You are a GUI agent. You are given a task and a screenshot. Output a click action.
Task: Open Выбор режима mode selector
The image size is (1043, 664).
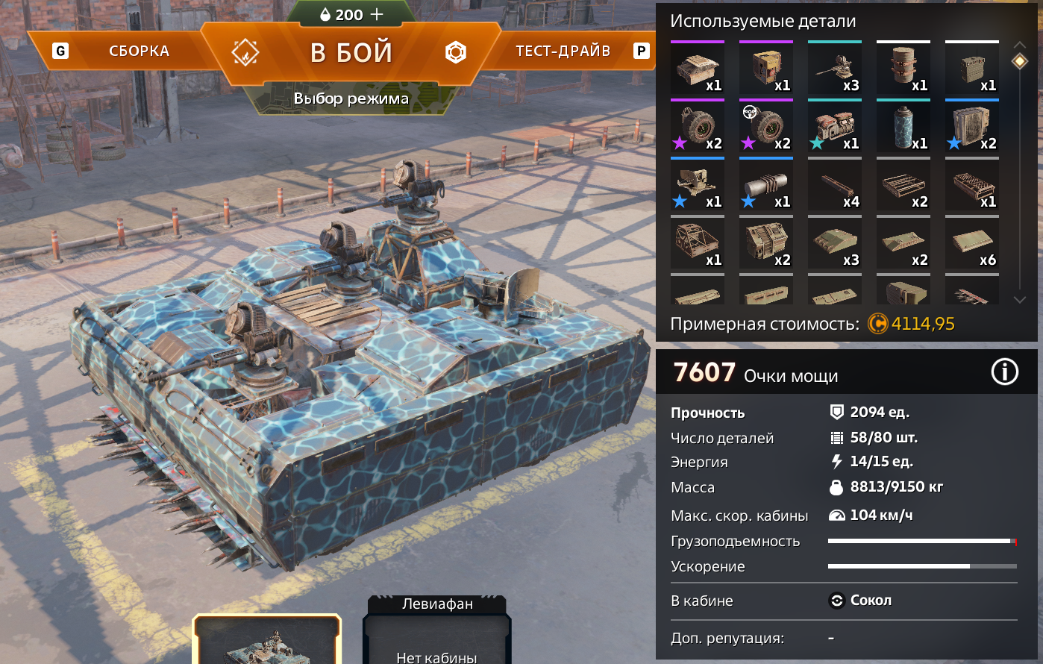pyautogui.click(x=351, y=98)
